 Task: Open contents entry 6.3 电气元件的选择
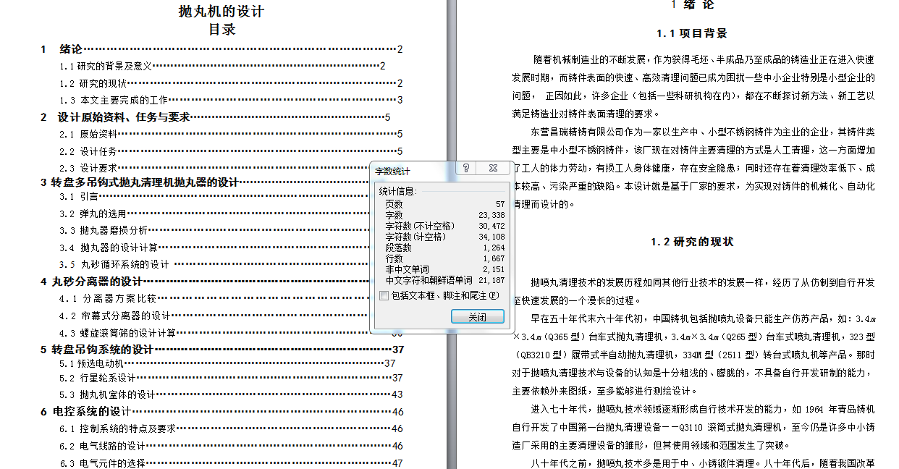pos(231,463)
